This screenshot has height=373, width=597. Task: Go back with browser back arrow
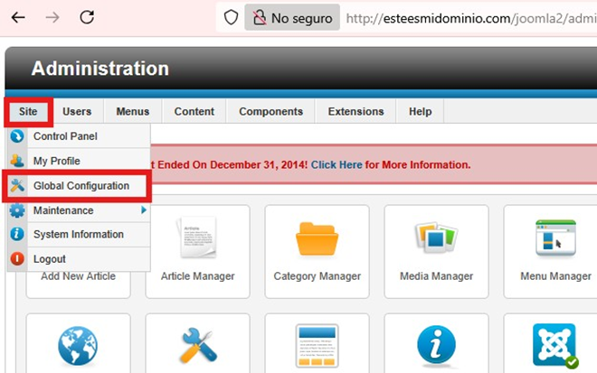click(x=18, y=17)
